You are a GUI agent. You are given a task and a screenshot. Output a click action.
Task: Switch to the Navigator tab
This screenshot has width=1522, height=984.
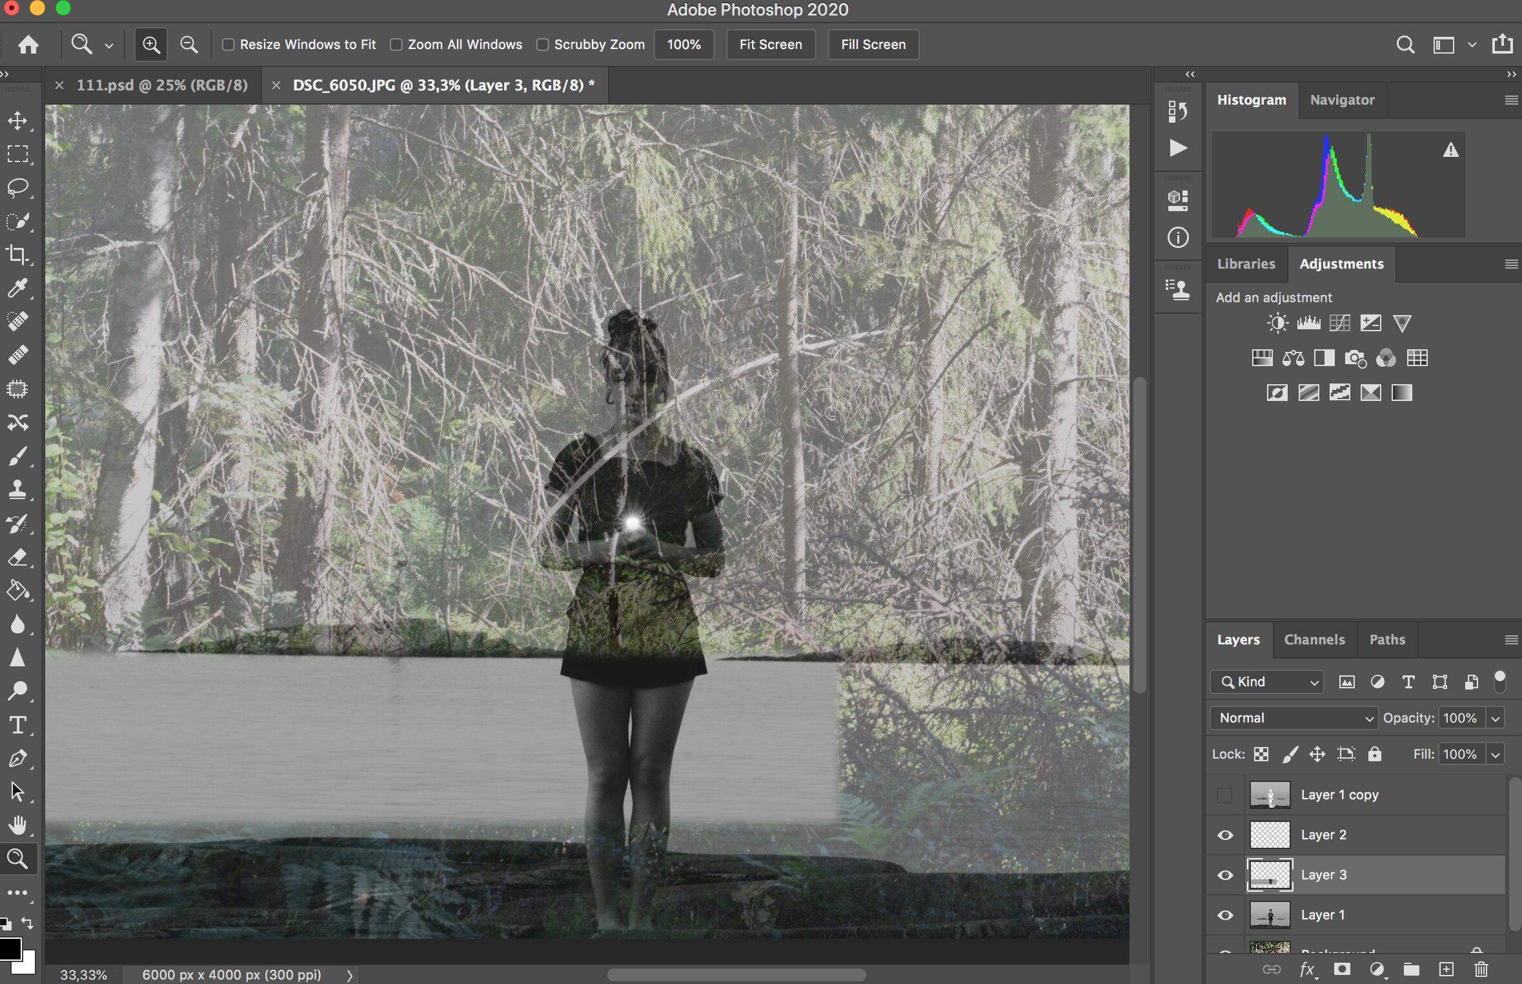click(1343, 100)
